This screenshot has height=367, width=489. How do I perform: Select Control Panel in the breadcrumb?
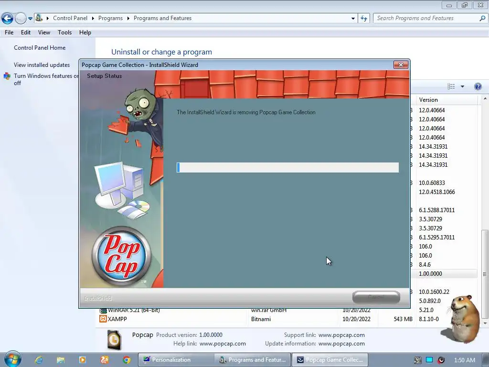coord(70,18)
